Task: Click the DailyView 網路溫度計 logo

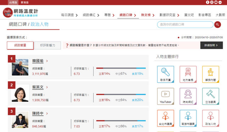Action: coord(21,12)
